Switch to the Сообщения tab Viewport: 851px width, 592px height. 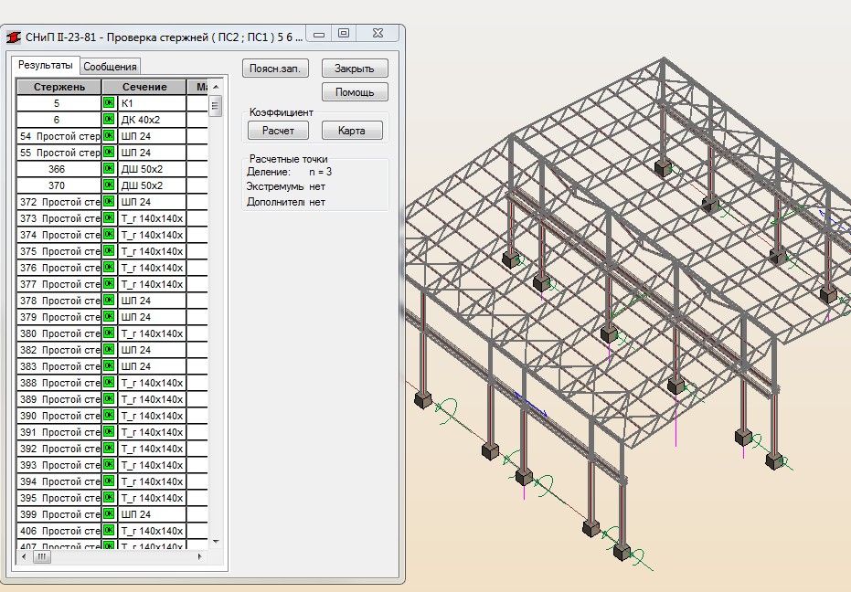(x=110, y=66)
